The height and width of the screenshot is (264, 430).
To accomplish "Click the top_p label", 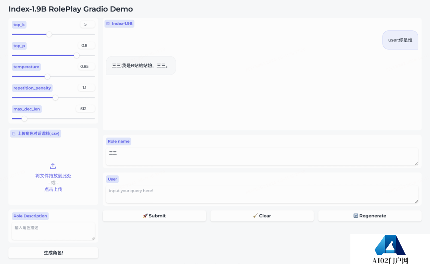I will (x=19, y=46).
